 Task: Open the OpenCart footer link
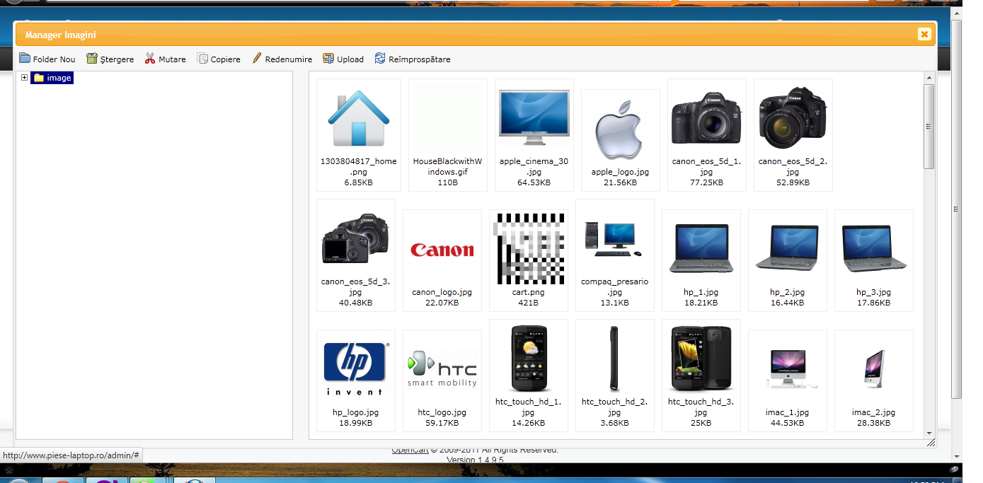tap(410, 450)
